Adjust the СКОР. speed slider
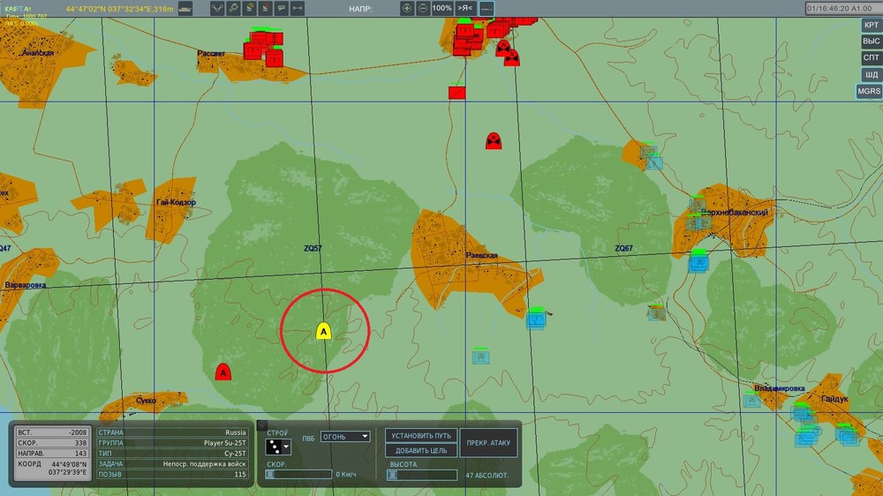This screenshot has height=496, width=883. (x=298, y=475)
